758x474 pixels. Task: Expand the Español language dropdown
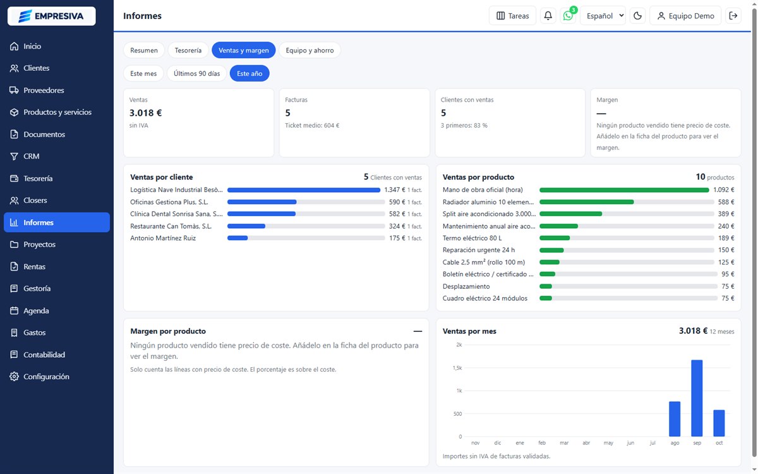pyautogui.click(x=603, y=16)
